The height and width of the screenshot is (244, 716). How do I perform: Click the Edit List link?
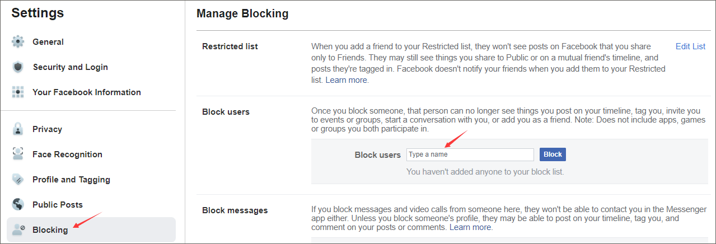coord(690,46)
